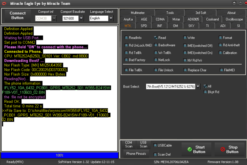
Task: Switch to the CDMA tab
Action: [160, 19]
